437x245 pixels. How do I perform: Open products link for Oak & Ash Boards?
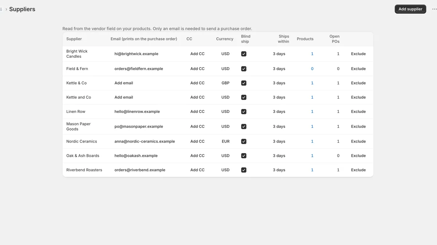(x=312, y=156)
